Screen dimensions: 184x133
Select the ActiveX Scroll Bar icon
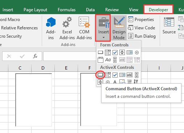136,75
